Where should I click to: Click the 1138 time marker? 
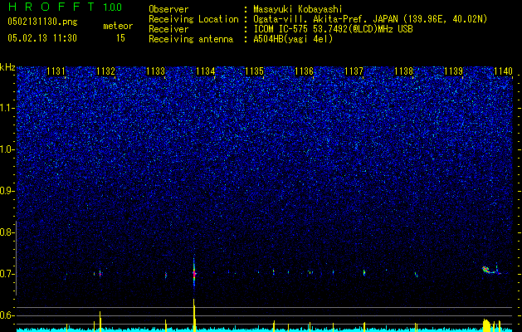[x=404, y=71]
